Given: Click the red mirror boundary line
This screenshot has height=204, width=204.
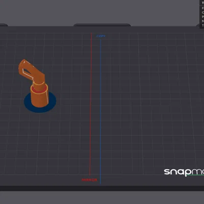Looking at the screenshot, I should (91, 104).
